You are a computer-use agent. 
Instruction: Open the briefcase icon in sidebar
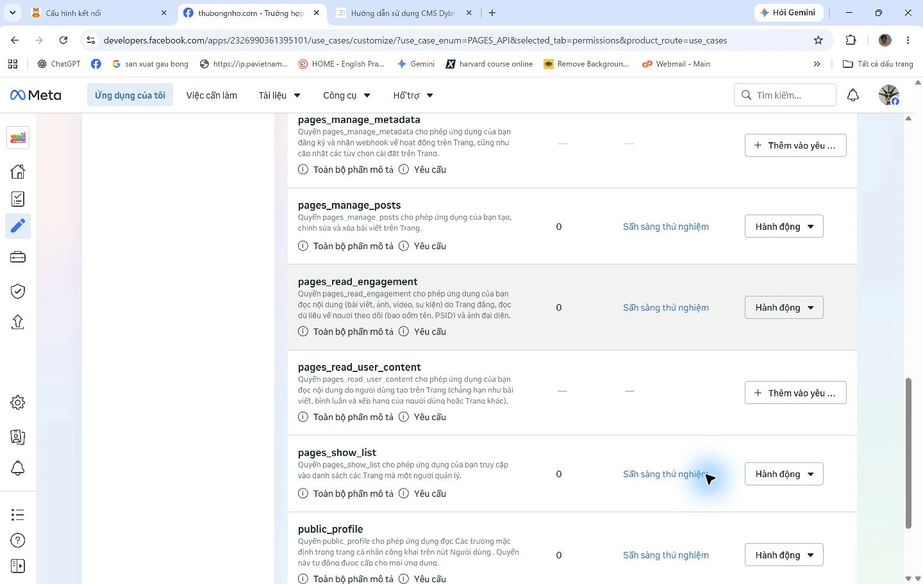[x=18, y=257]
